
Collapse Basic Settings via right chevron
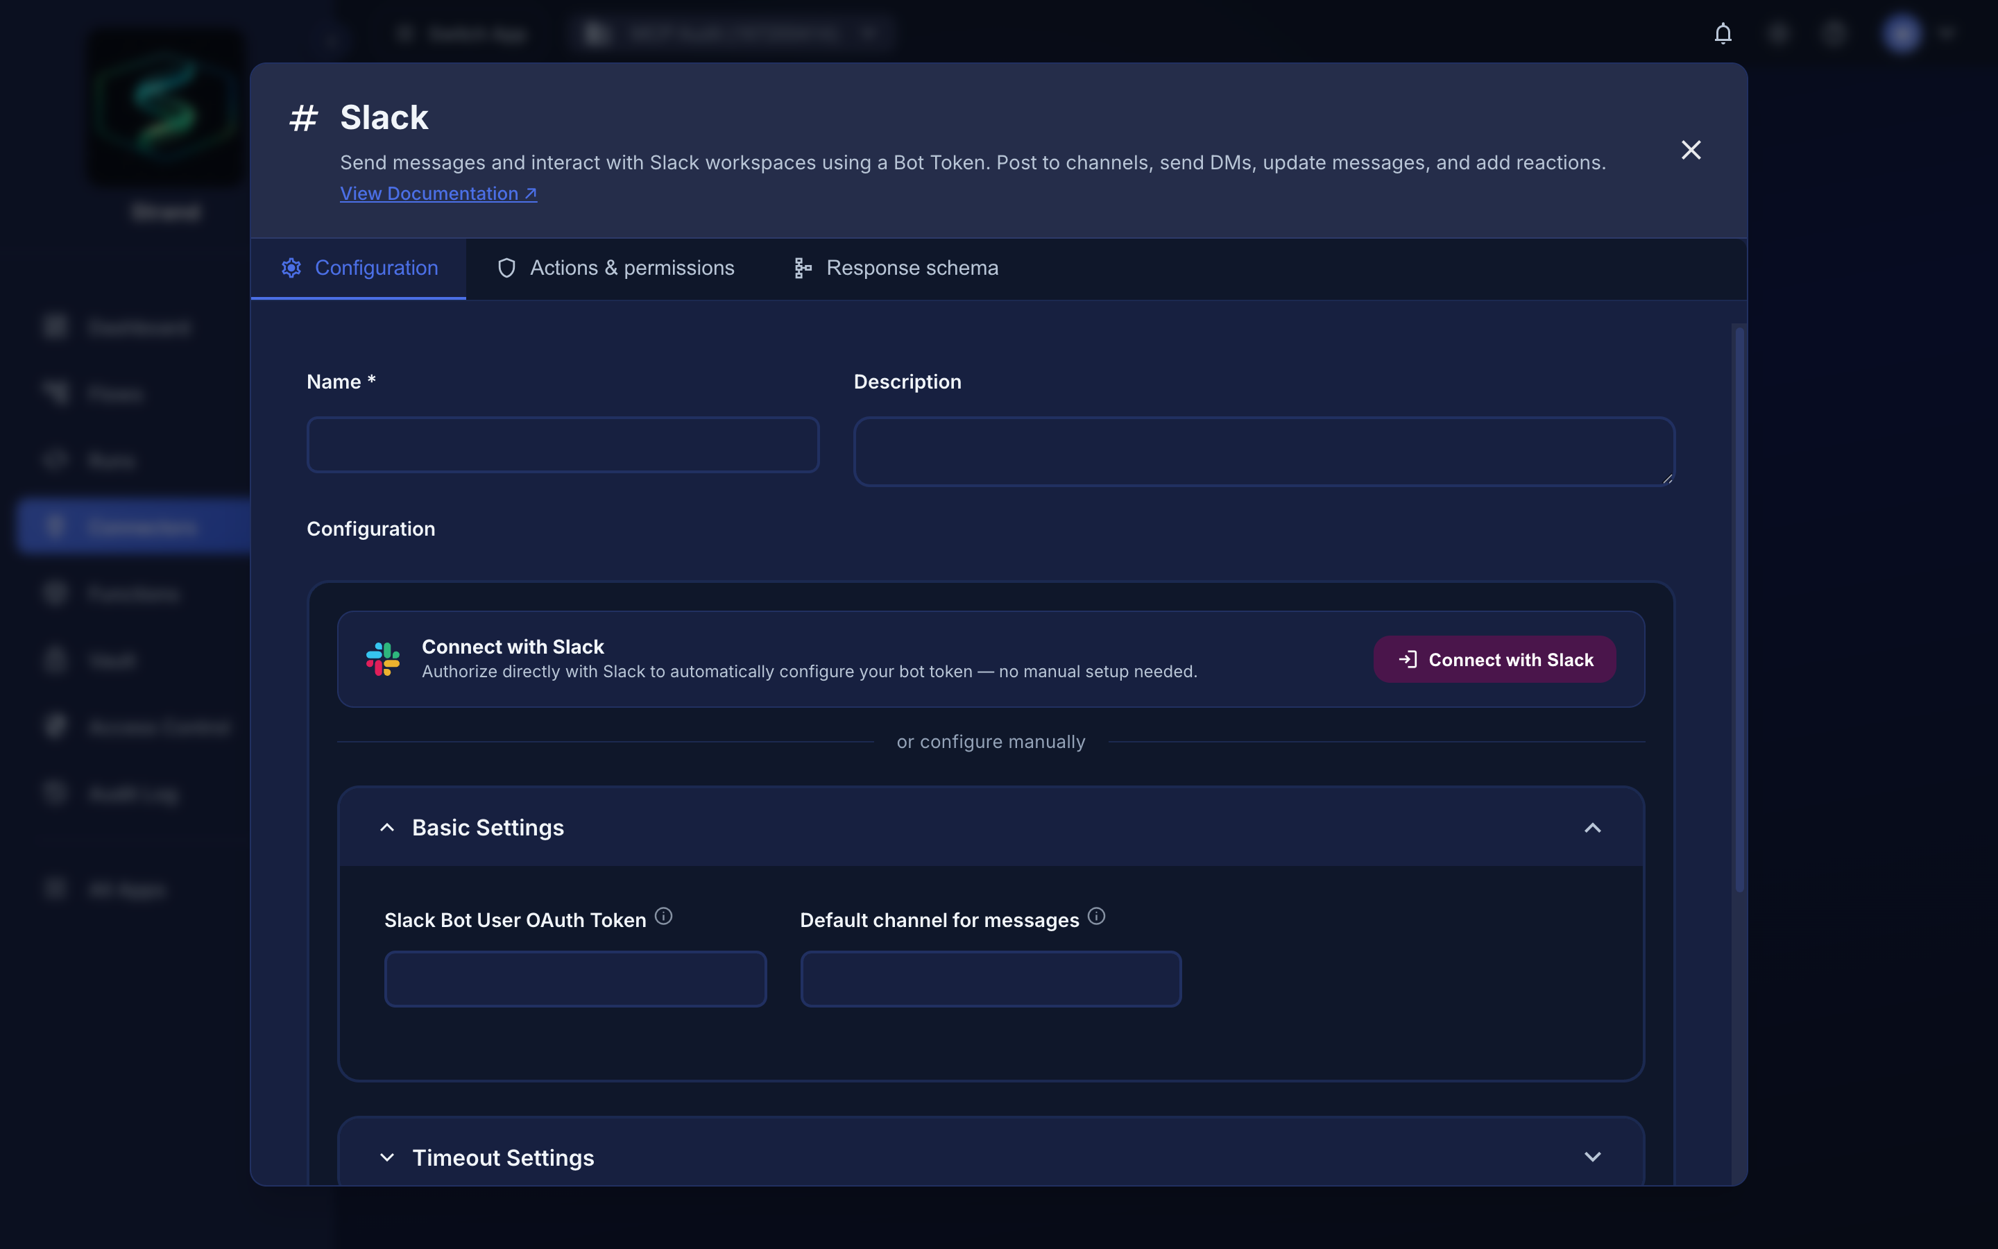1593,827
